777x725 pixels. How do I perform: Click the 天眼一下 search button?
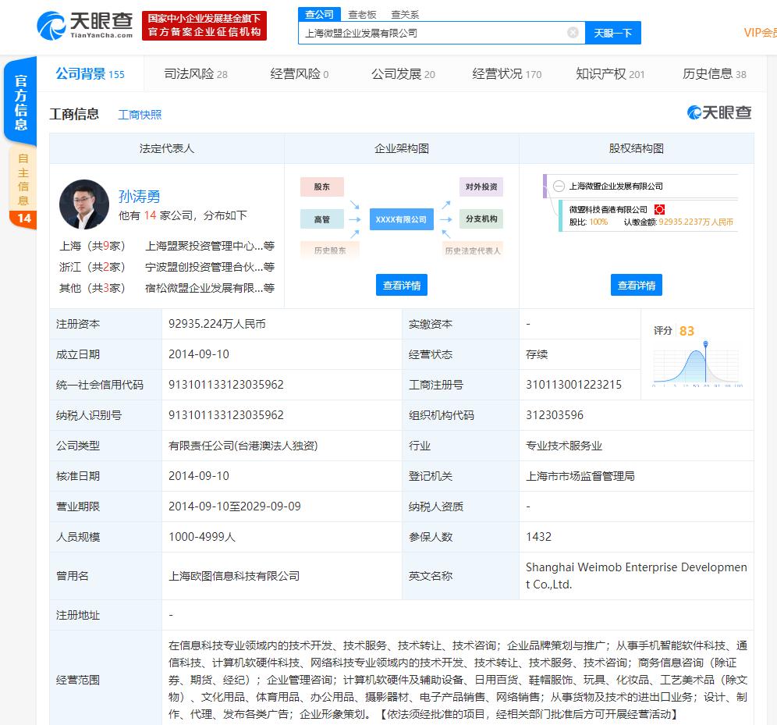[x=613, y=33]
